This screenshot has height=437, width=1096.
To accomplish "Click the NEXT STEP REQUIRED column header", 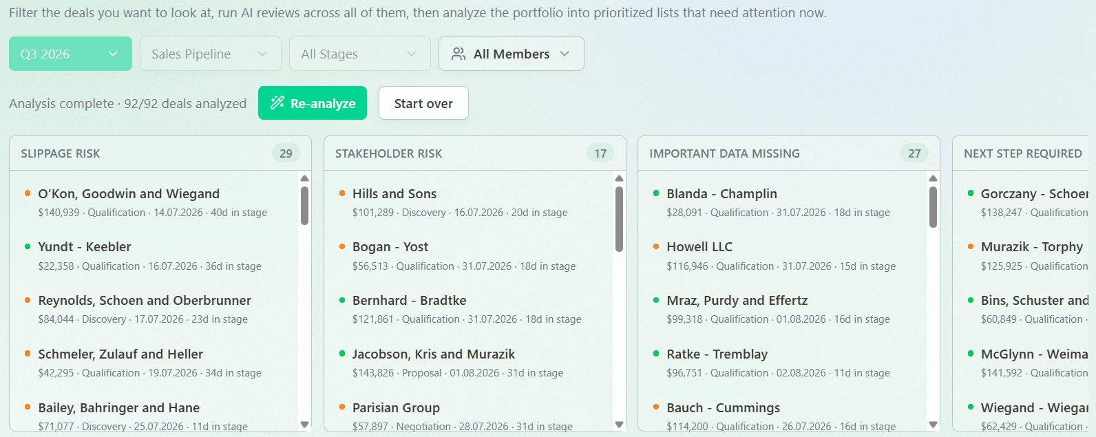I will tap(1023, 153).
